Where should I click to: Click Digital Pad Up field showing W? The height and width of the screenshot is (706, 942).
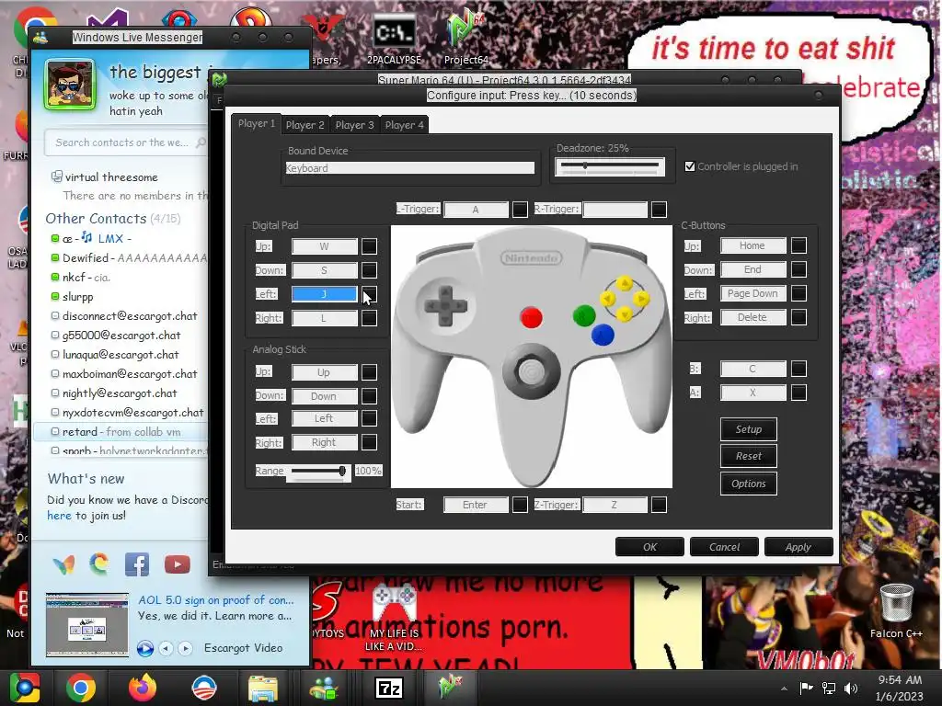tap(325, 246)
